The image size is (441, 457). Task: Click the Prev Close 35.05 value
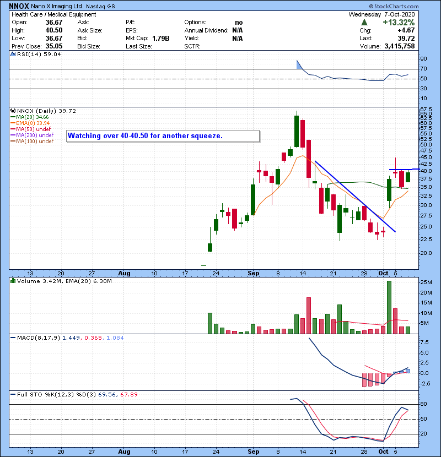(54, 46)
